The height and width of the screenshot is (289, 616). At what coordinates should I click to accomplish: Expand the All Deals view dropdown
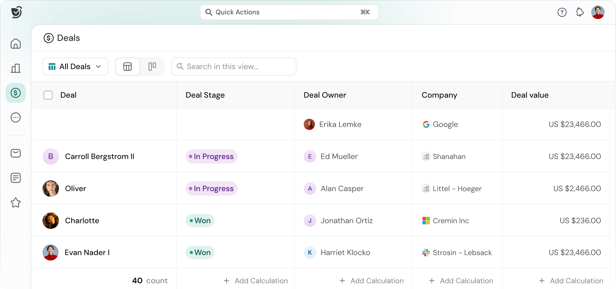click(75, 66)
